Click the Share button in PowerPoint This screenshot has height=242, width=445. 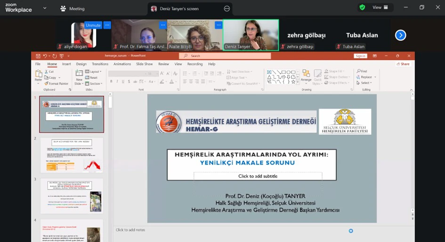coord(403,64)
